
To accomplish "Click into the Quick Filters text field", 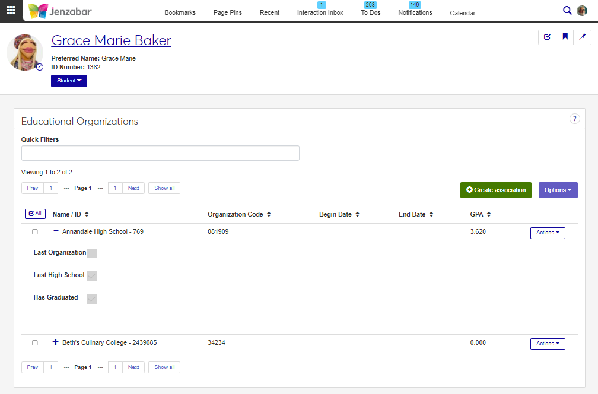I will [x=160, y=153].
